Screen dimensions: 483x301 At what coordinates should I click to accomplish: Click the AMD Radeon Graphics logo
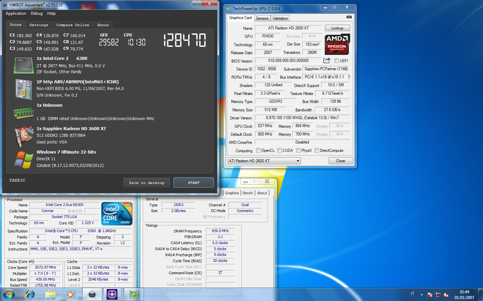coord(337,44)
